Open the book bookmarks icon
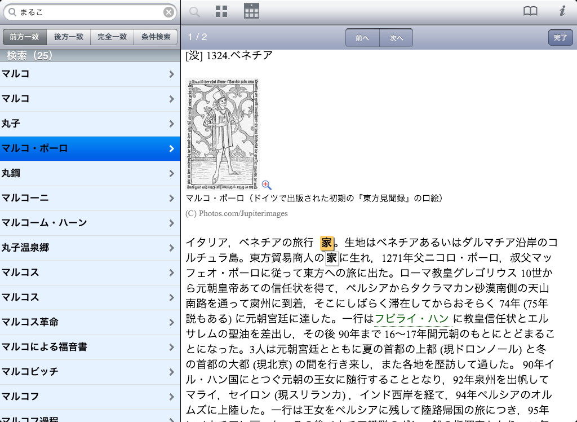Image resolution: width=577 pixels, height=422 pixels. point(530,11)
